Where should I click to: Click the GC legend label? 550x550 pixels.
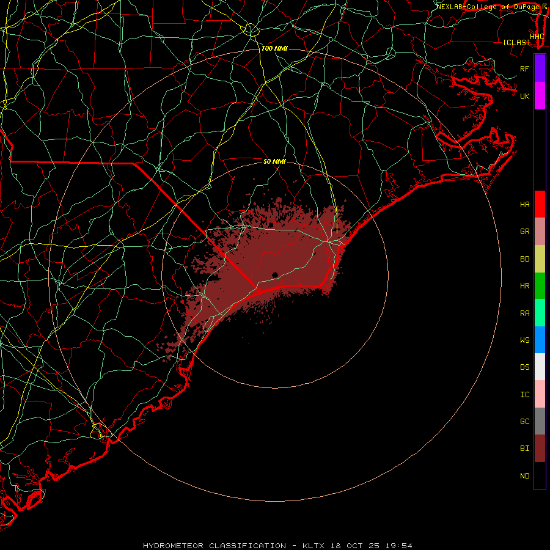click(525, 421)
